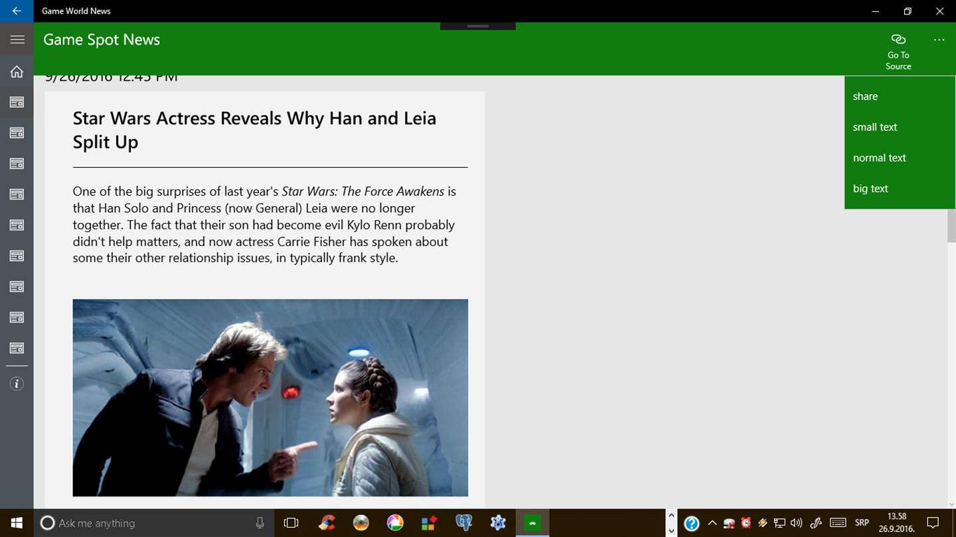This screenshot has height=537, width=956.
Task: Show hidden system tray icons
Action: pyautogui.click(x=712, y=523)
